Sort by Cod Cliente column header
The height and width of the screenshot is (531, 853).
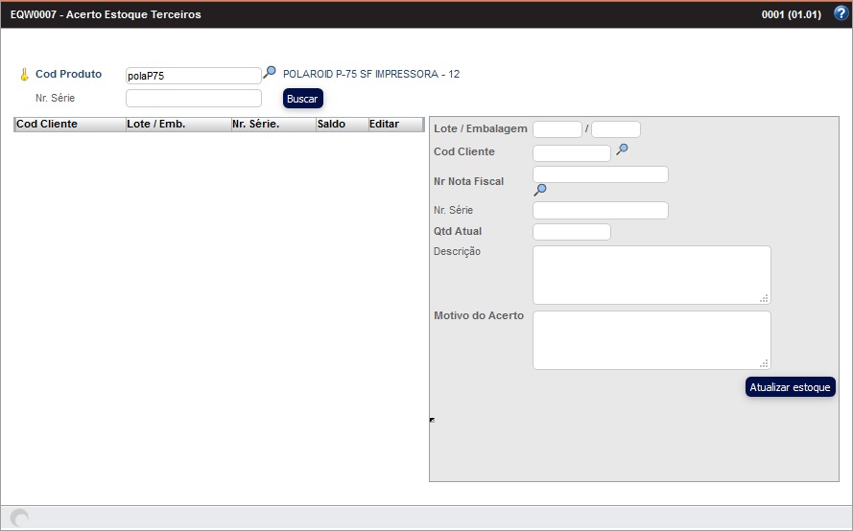[x=69, y=125]
